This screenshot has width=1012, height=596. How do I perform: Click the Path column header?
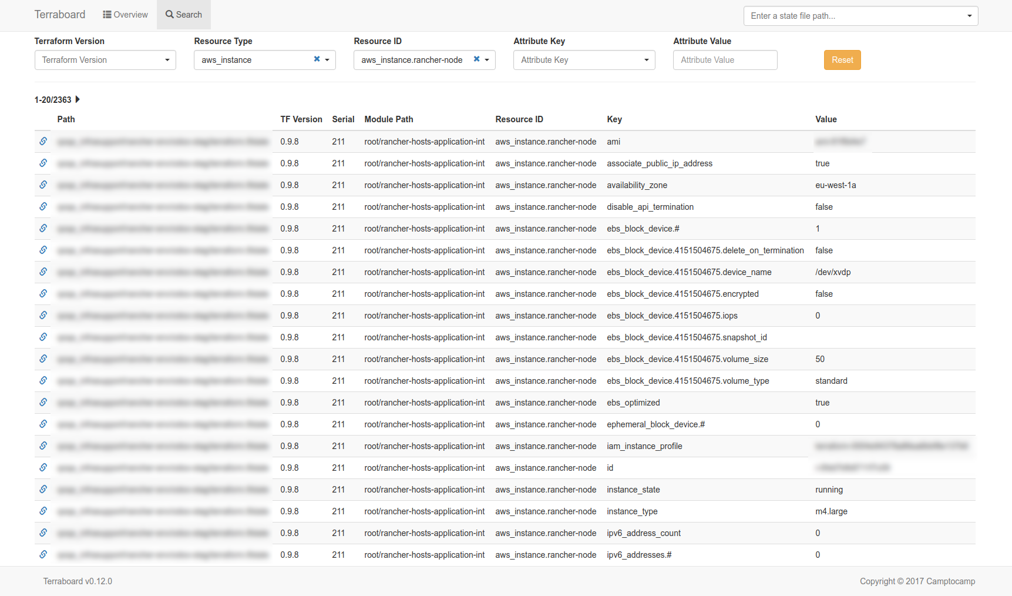click(x=66, y=119)
